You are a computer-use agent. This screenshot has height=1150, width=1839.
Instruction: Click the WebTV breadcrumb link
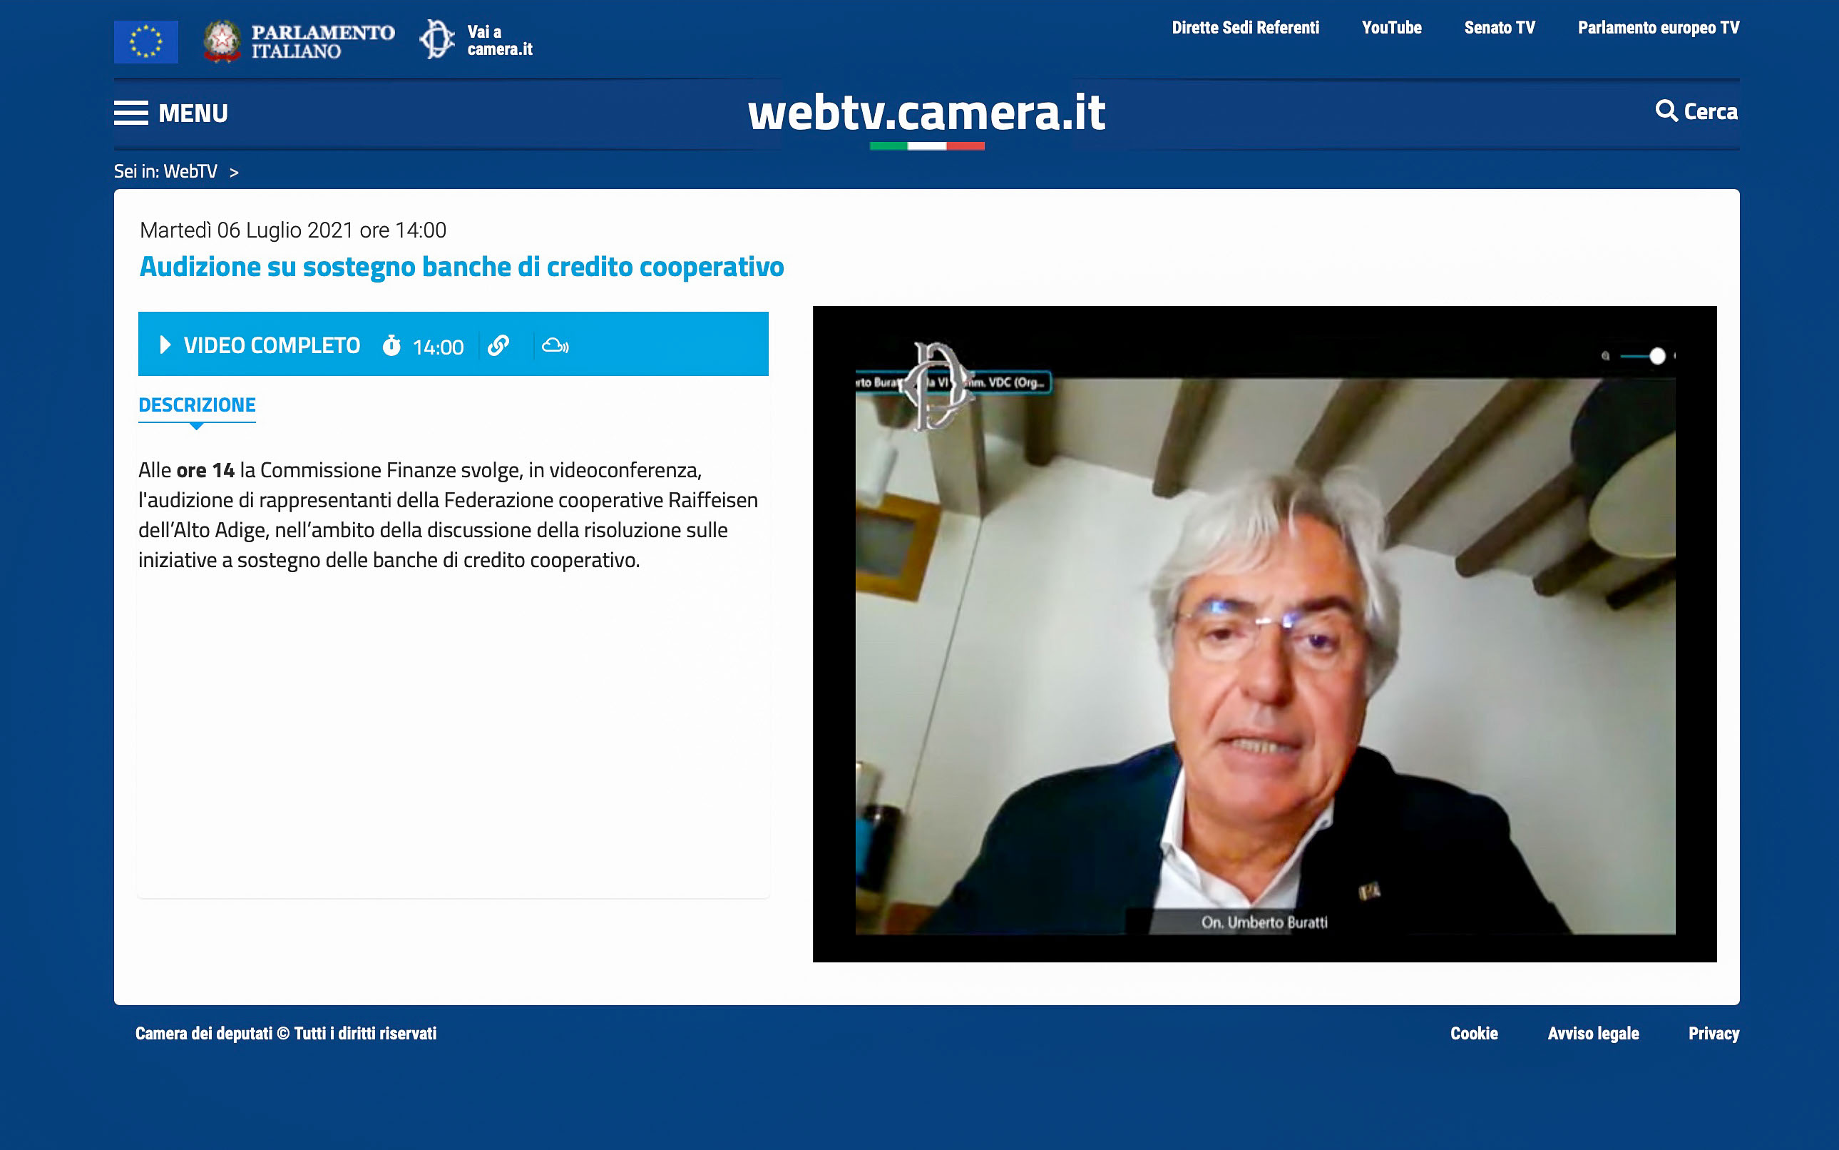click(x=190, y=172)
